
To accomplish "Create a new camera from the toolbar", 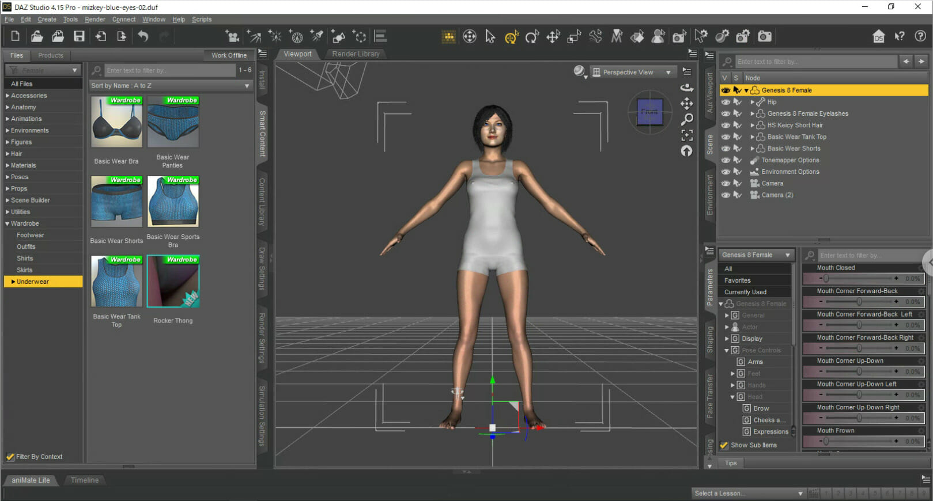I will point(233,37).
